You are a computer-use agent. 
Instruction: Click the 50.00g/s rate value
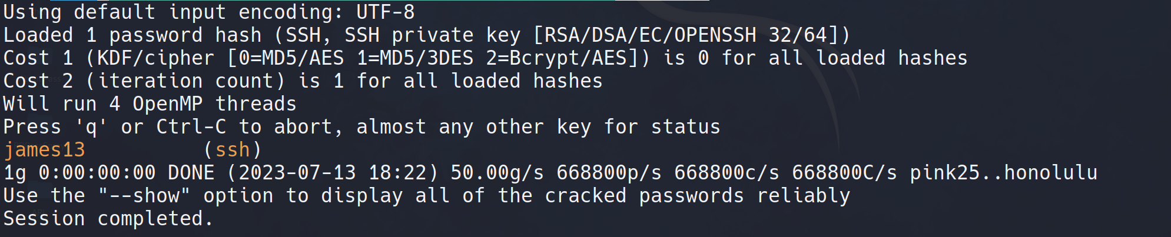(x=497, y=173)
